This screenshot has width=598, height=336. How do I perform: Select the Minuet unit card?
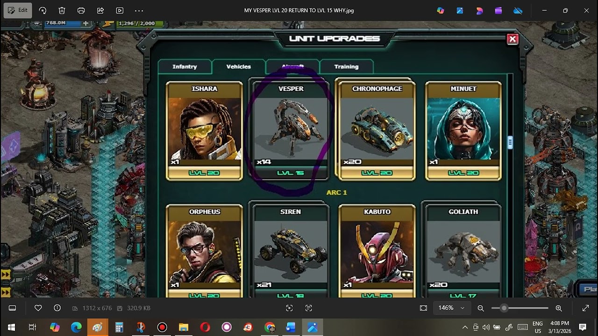coord(463,131)
